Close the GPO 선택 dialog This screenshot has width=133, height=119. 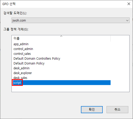(129, 4)
